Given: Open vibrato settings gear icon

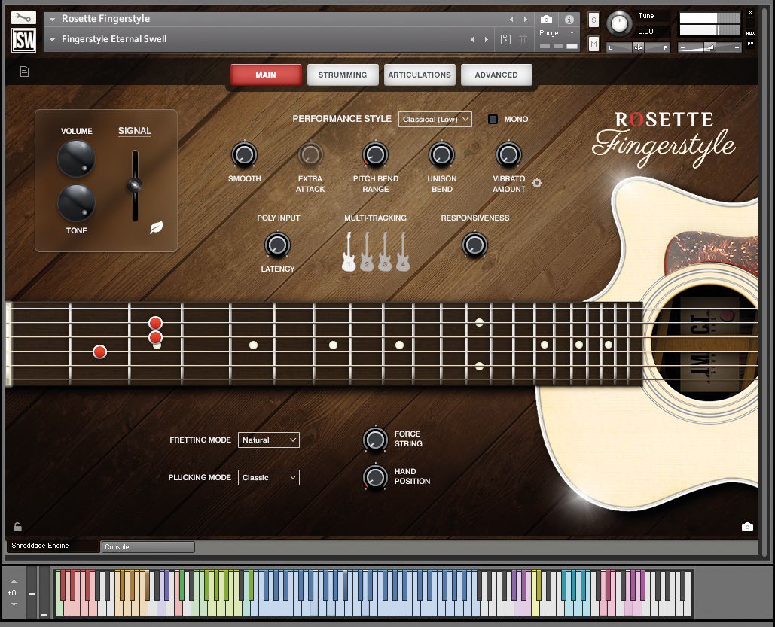Looking at the screenshot, I should (x=537, y=184).
